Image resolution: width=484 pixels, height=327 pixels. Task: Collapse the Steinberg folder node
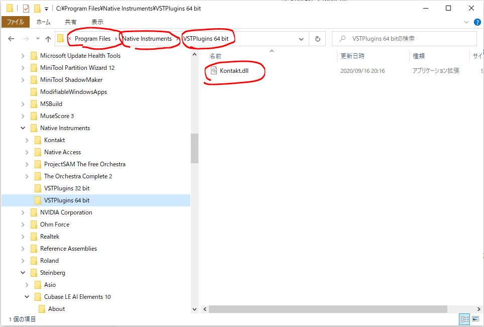tap(23, 273)
